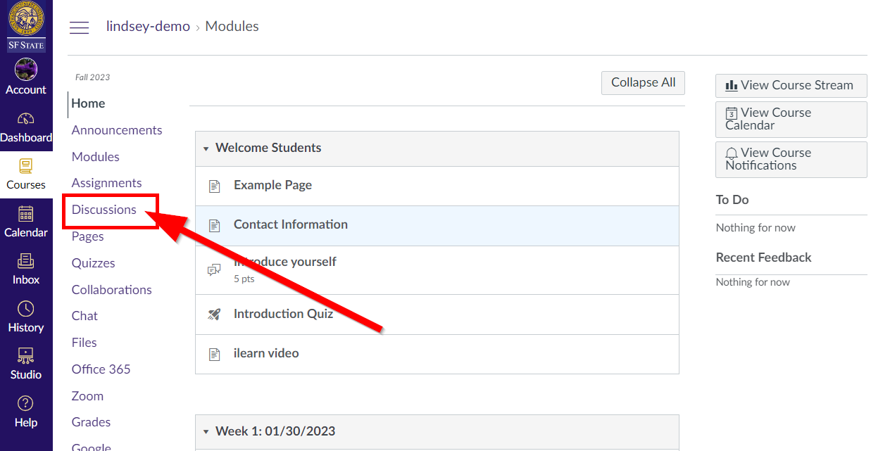Click the Collapse All button

point(643,83)
